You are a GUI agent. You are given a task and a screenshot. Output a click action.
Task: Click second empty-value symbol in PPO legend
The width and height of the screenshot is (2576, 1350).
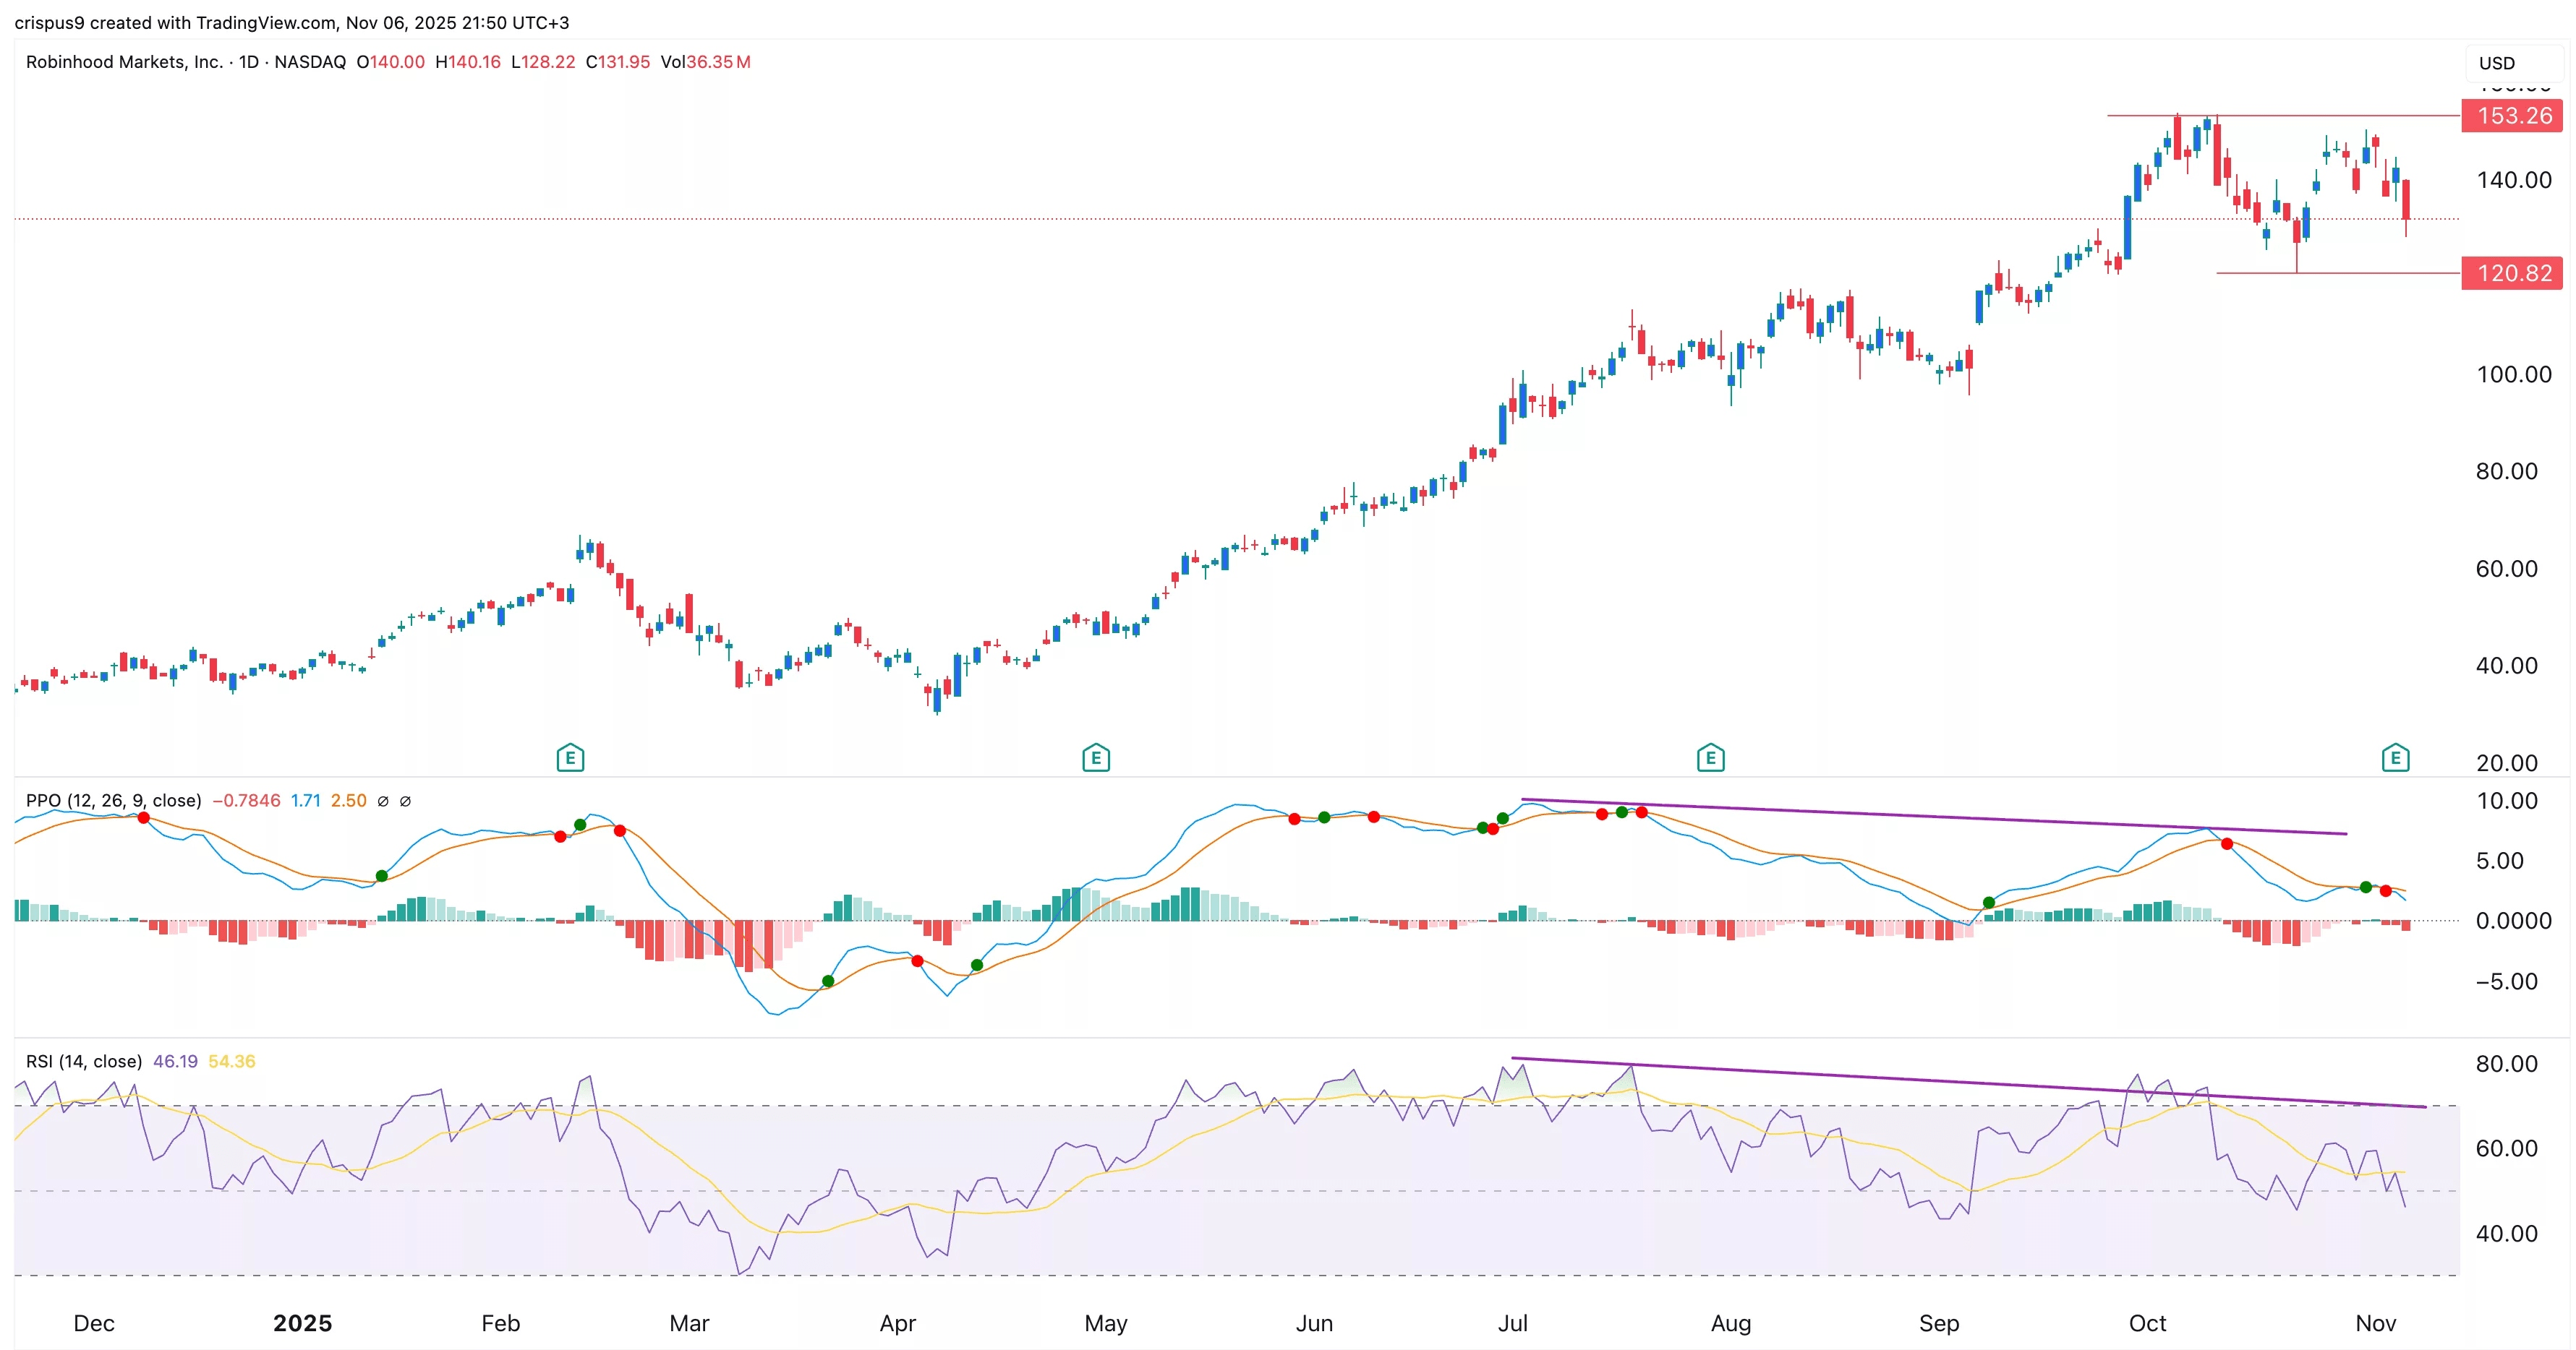point(405,801)
